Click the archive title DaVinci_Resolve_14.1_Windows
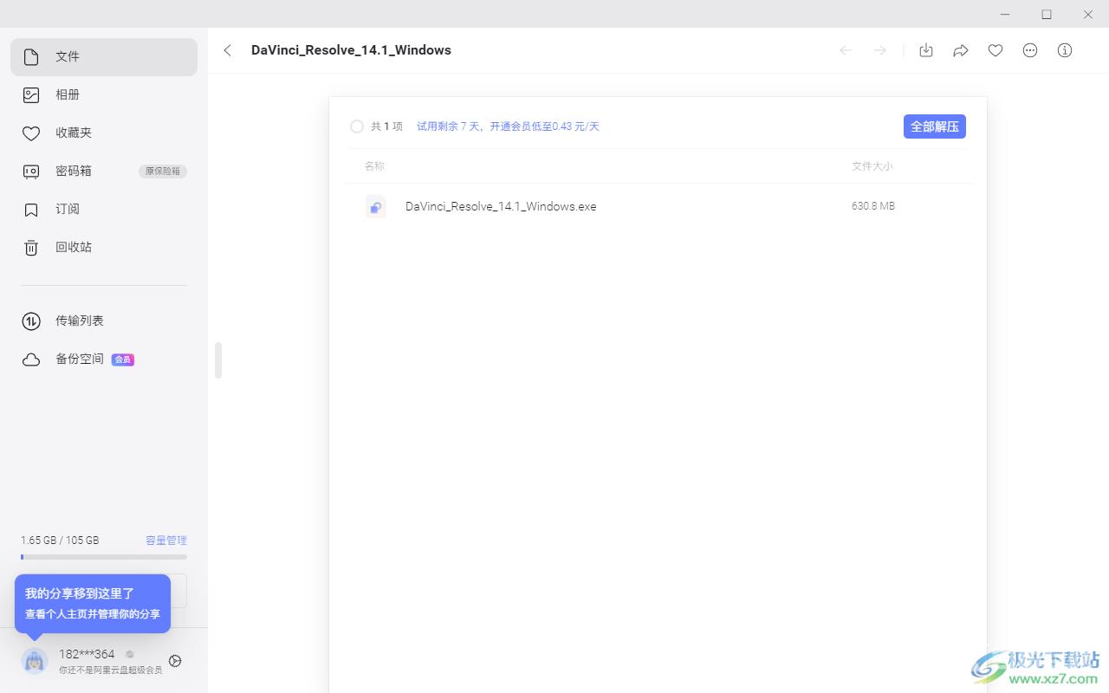 (x=351, y=50)
